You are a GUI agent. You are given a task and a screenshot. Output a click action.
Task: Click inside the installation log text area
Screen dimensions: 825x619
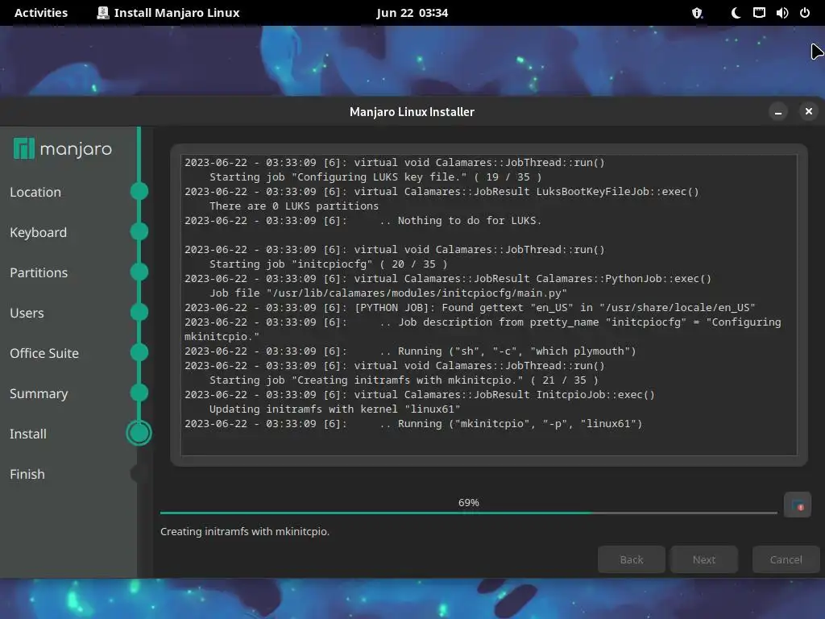click(489, 305)
